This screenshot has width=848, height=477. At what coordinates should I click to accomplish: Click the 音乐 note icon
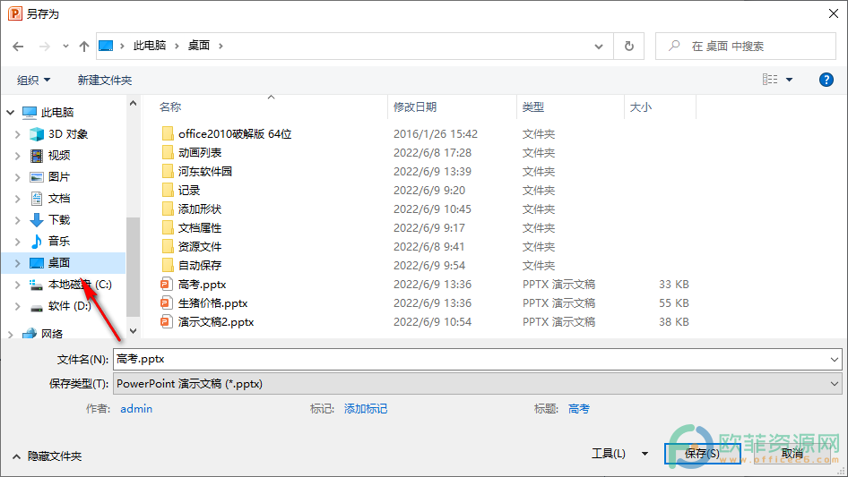coord(36,242)
